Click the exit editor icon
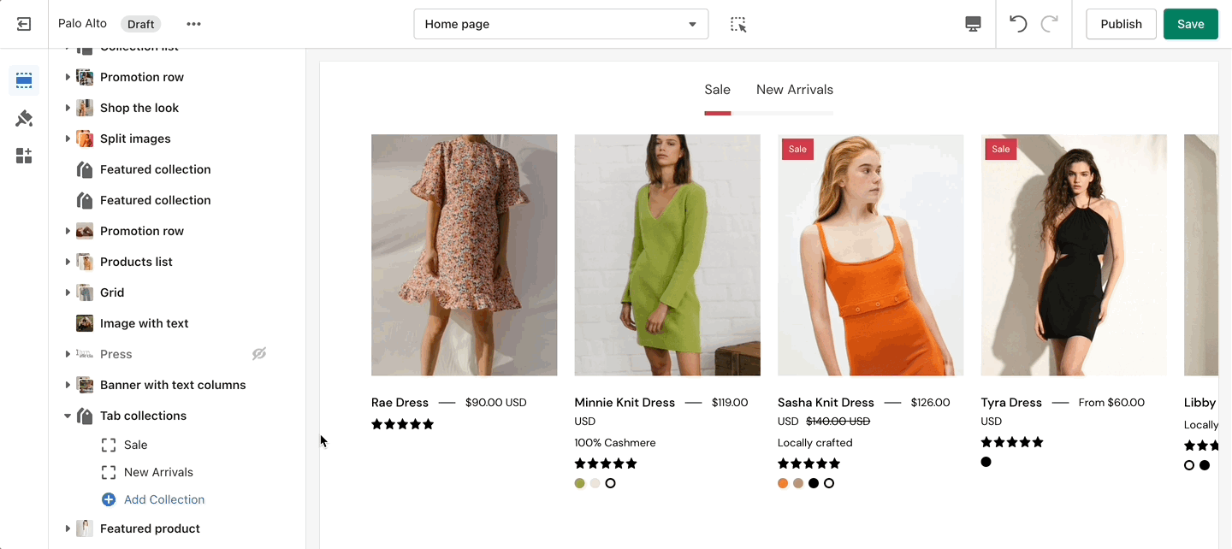Image resolution: width=1232 pixels, height=549 pixels. click(x=24, y=24)
